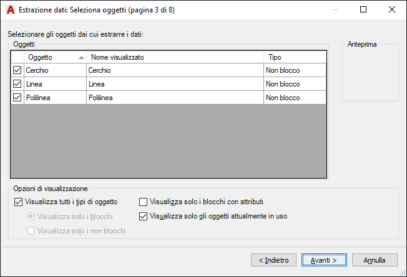Select the Linea display name cell
407x277 pixels.
pos(175,84)
